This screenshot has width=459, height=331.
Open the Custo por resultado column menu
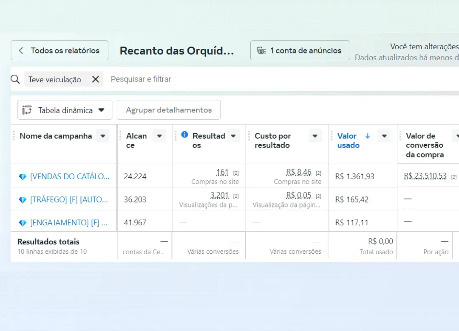coord(314,136)
